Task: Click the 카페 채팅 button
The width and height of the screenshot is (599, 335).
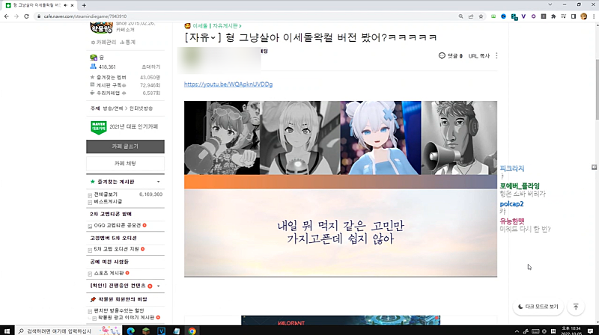Action: [x=125, y=163]
